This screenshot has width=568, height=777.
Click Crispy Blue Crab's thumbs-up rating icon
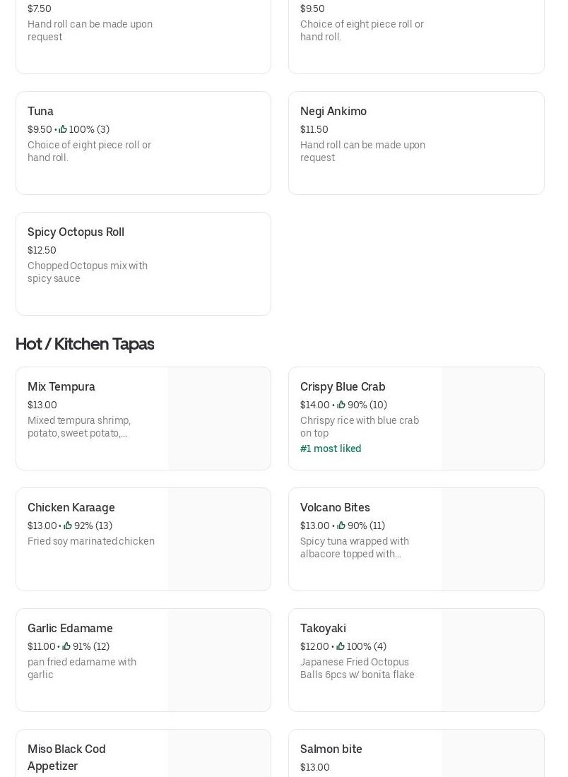(341, 405)
